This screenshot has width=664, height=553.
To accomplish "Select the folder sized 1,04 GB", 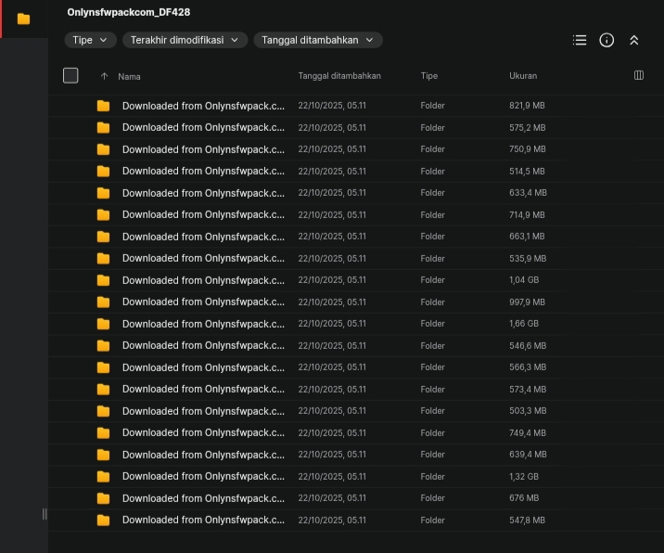I will pyautogui.click(x=203, y=280).
